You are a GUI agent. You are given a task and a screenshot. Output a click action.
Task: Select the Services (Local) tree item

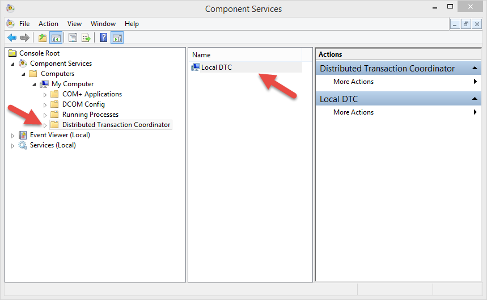[53, 145]
